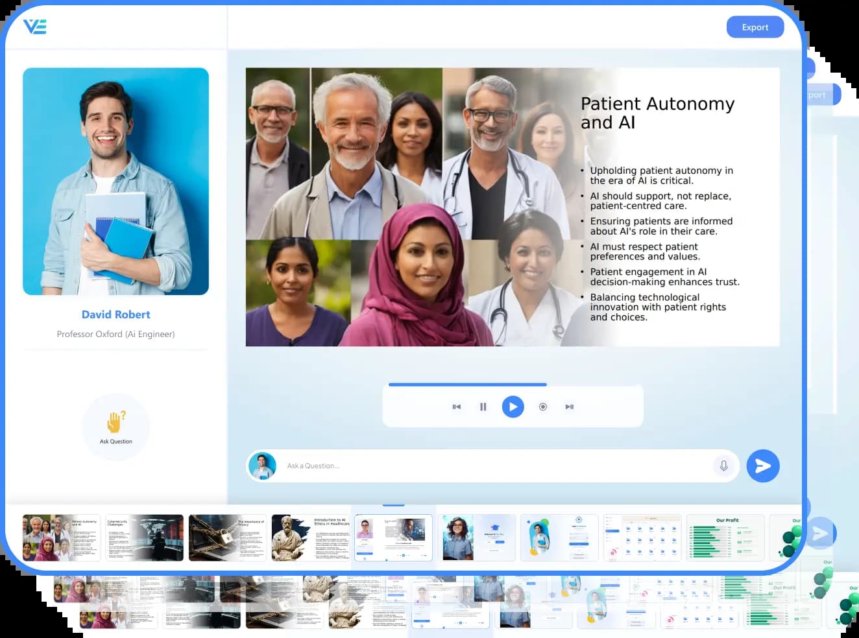
Task: Open the Patient Autonomy slide thumbnail
Action: tap(61, 538)
